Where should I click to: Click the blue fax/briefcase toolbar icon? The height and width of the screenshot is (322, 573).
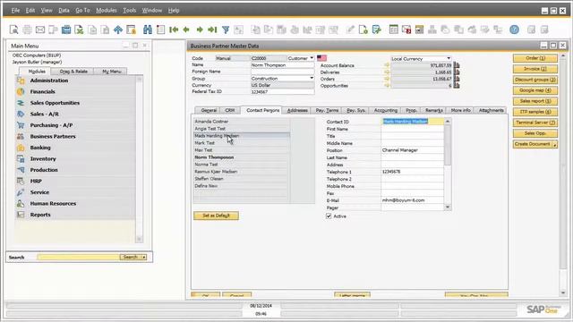click(66, 30)
